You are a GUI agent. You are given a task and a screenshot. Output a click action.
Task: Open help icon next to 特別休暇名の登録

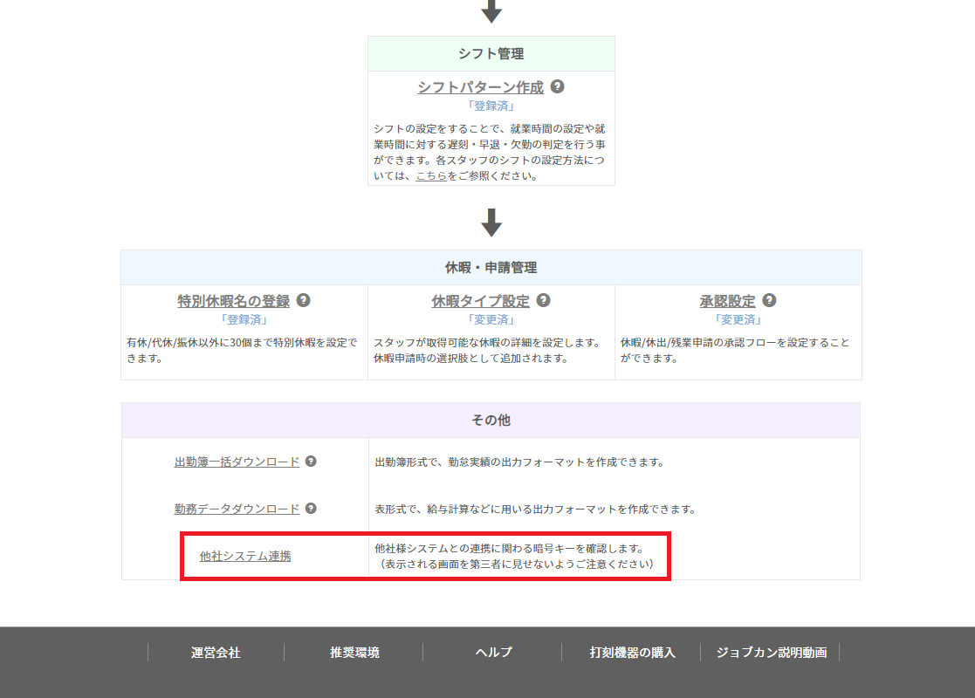click(x=304, y=300)
